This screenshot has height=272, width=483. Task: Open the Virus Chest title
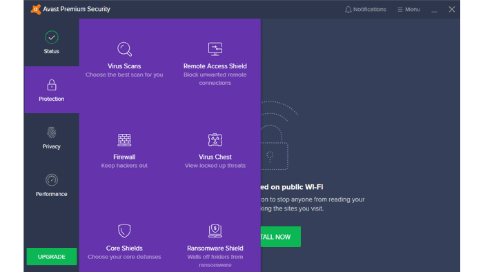(x=215, y=157)
